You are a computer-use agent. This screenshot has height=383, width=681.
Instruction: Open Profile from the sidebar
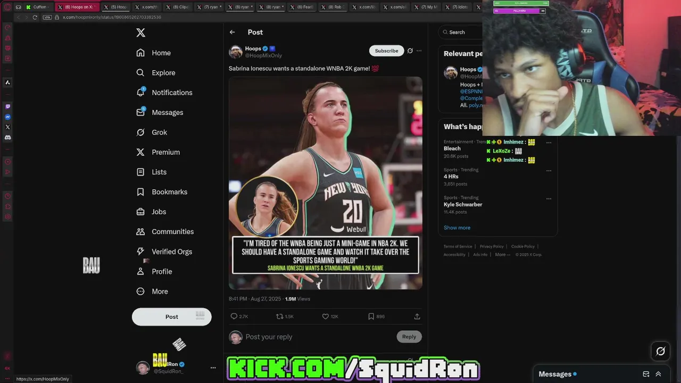(x=154, y=271)
